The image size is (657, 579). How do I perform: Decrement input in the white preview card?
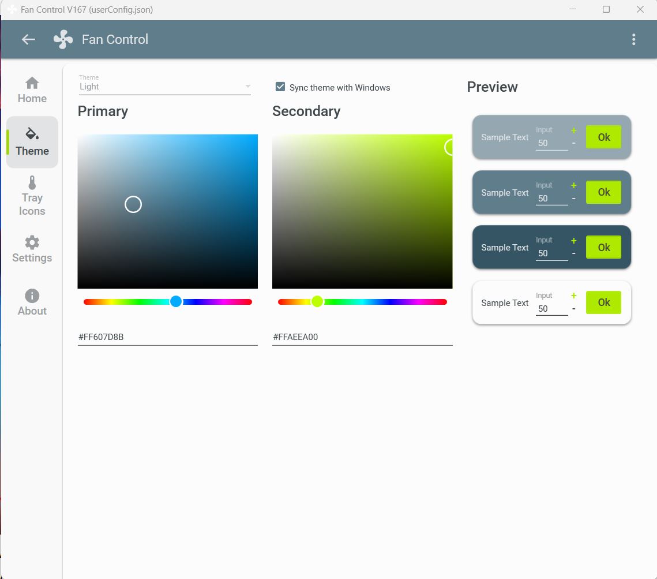coord(573,309)
